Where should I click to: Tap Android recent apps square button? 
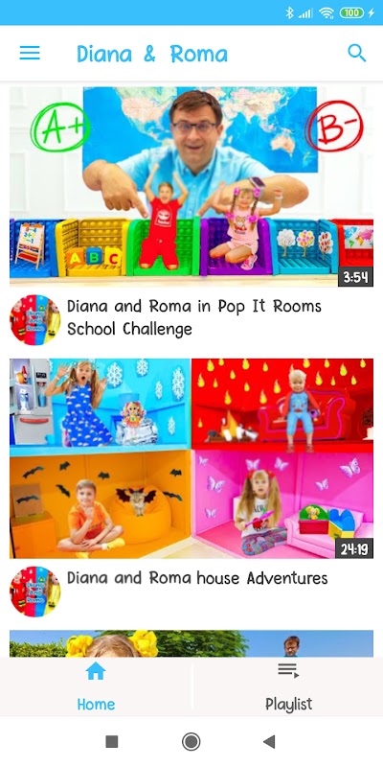(x=112, y=741)
